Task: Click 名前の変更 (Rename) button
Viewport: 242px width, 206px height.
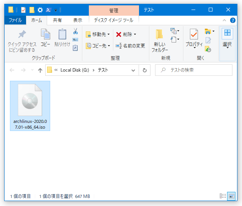Action: [x=130, y=46]
